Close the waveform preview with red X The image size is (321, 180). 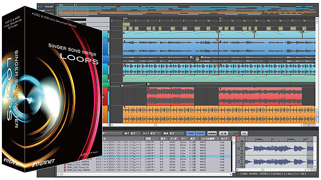point(238,138)
